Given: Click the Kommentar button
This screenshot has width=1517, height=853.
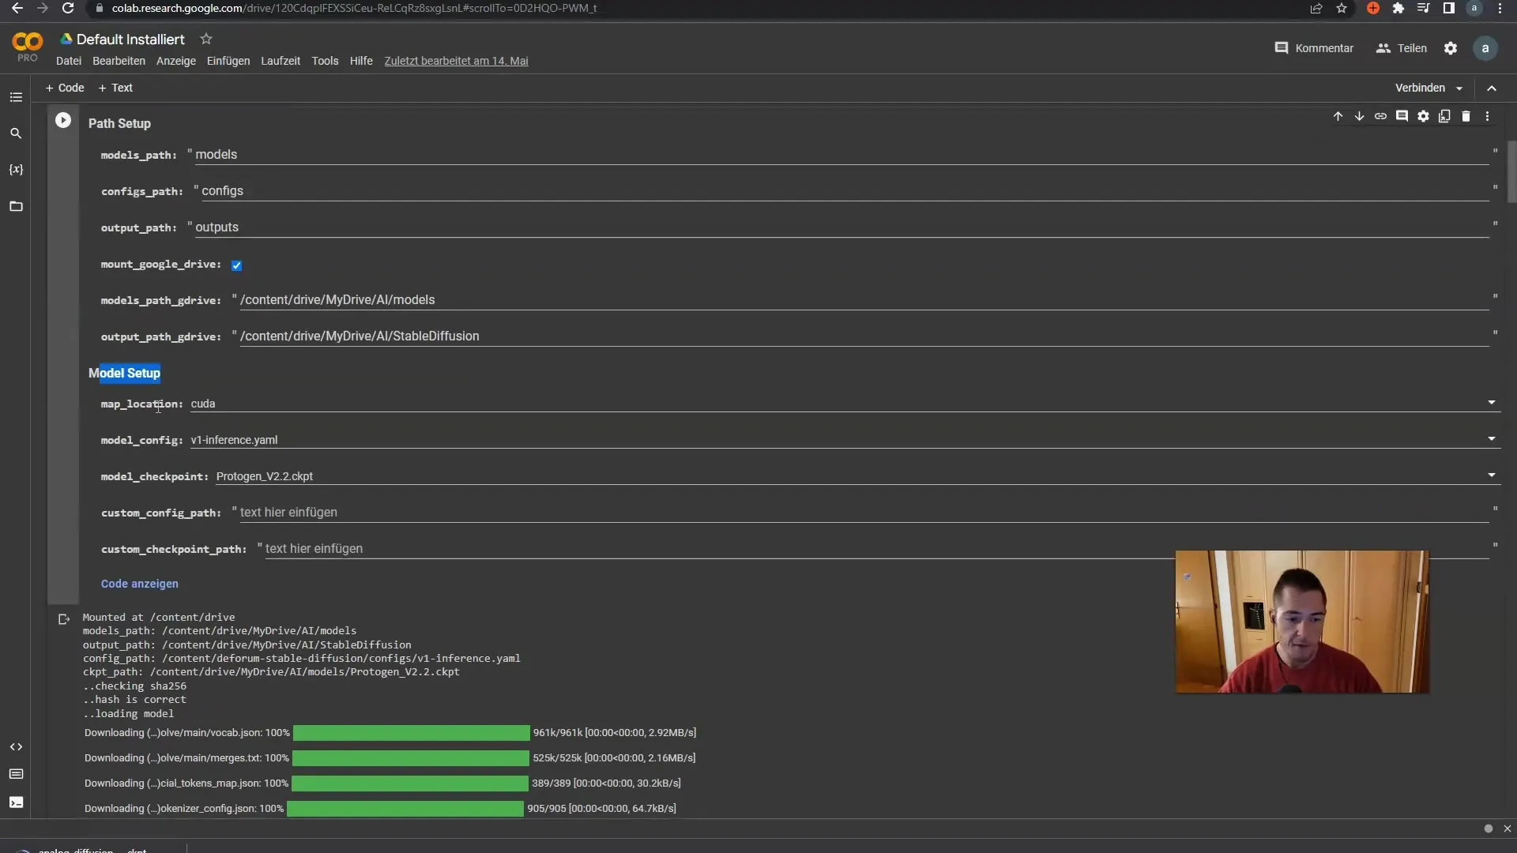Looking at the screenshot, I should pos(1314,48).
